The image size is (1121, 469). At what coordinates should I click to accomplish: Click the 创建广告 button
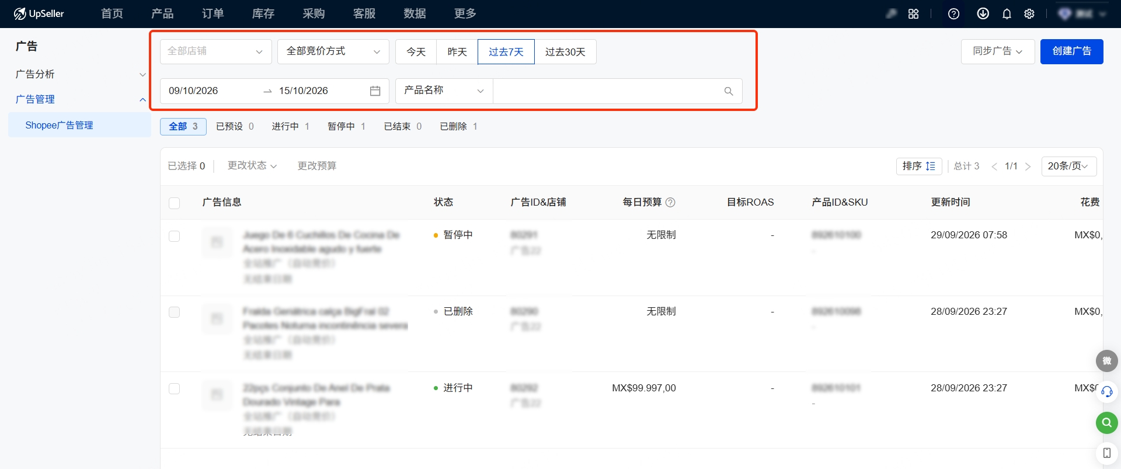(x=1072, y=51)
